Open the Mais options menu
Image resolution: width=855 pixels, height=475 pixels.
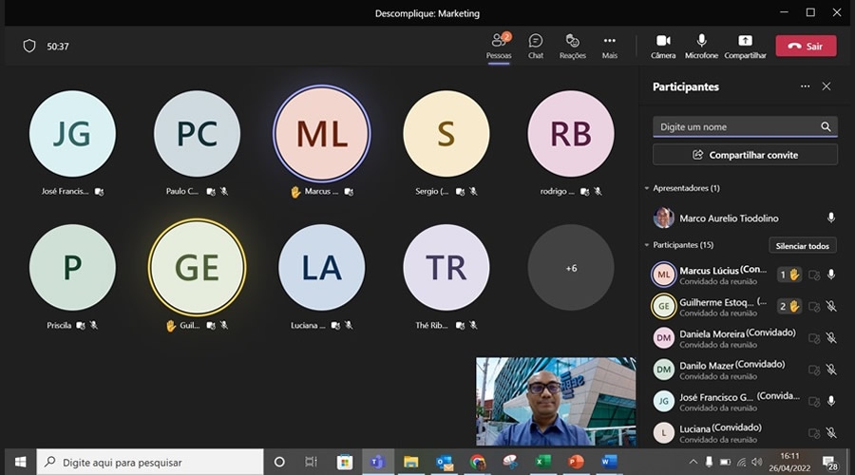[609, 45]
